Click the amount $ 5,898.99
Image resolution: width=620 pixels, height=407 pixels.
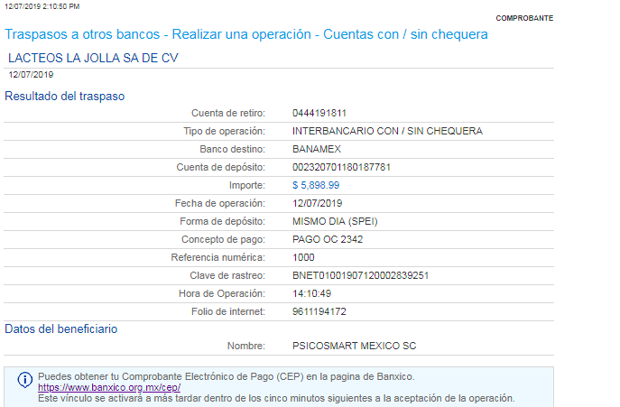point(316,185)
